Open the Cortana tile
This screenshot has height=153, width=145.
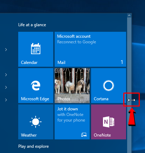[109, 86]
